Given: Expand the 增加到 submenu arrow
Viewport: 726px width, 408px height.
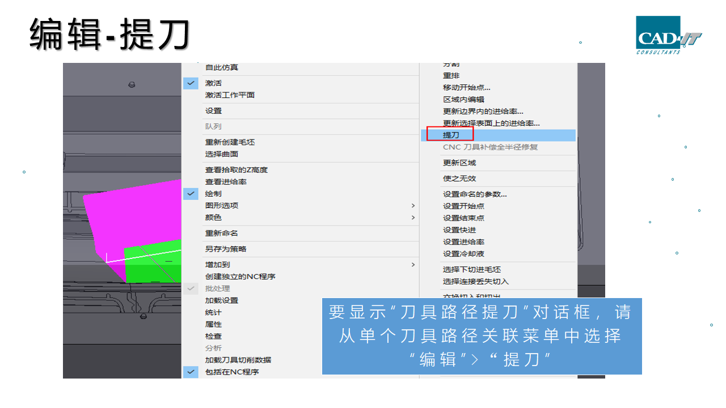Looking at the screenshot, I should pyautogui.click(x=413, y=265).
